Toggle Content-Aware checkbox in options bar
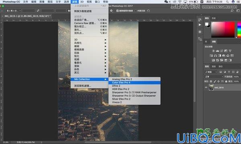Image resolution: width=241 pixels, height=144 pixels. coord(136,11)
